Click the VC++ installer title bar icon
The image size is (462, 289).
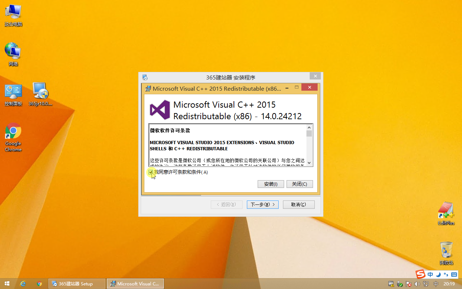pyautogui.click(x=148, y=89)
